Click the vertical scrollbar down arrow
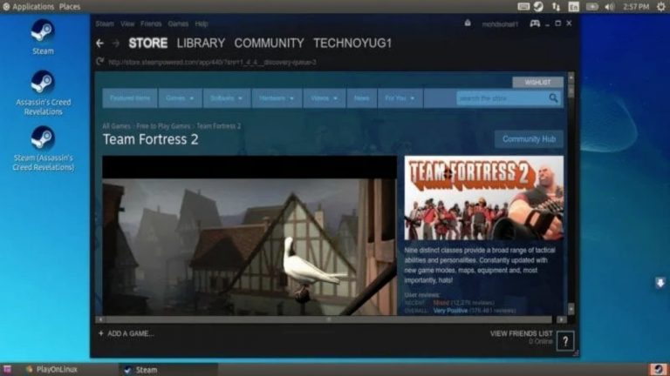 [x=571, y=309]
